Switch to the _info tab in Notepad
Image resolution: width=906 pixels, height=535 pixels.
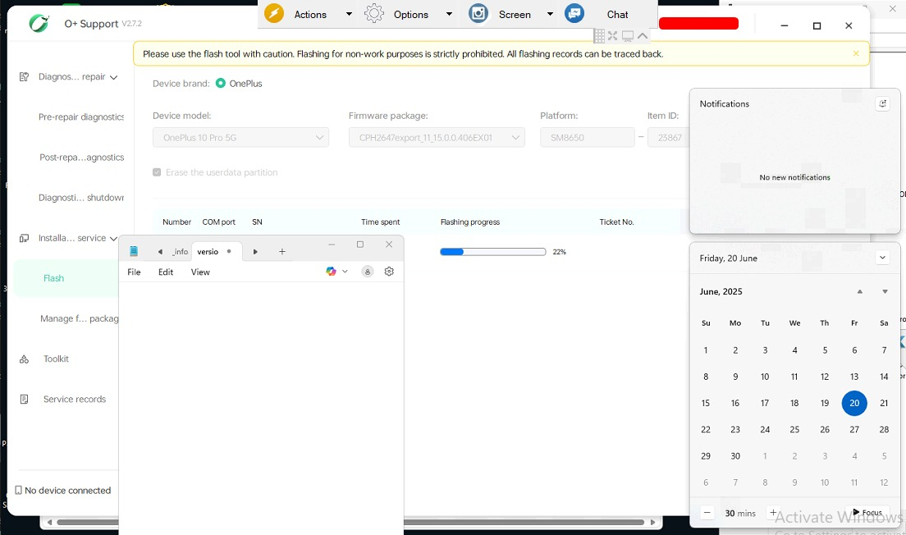180,252
